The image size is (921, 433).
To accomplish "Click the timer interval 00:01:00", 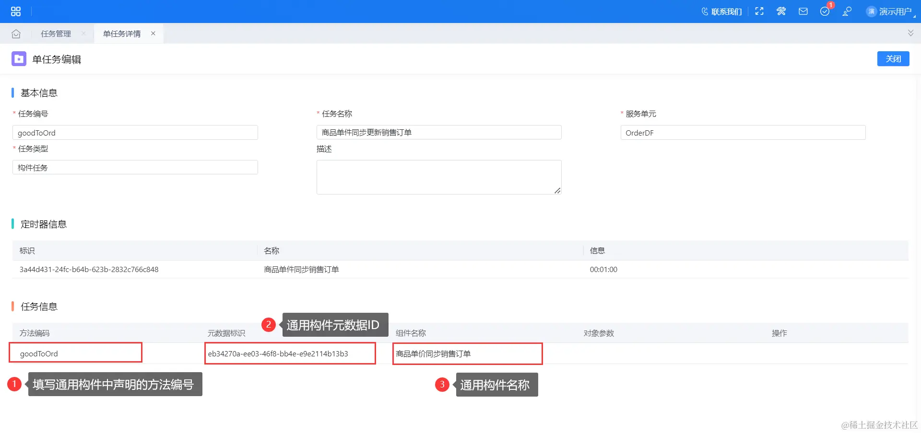I will (x=603, y=270).
